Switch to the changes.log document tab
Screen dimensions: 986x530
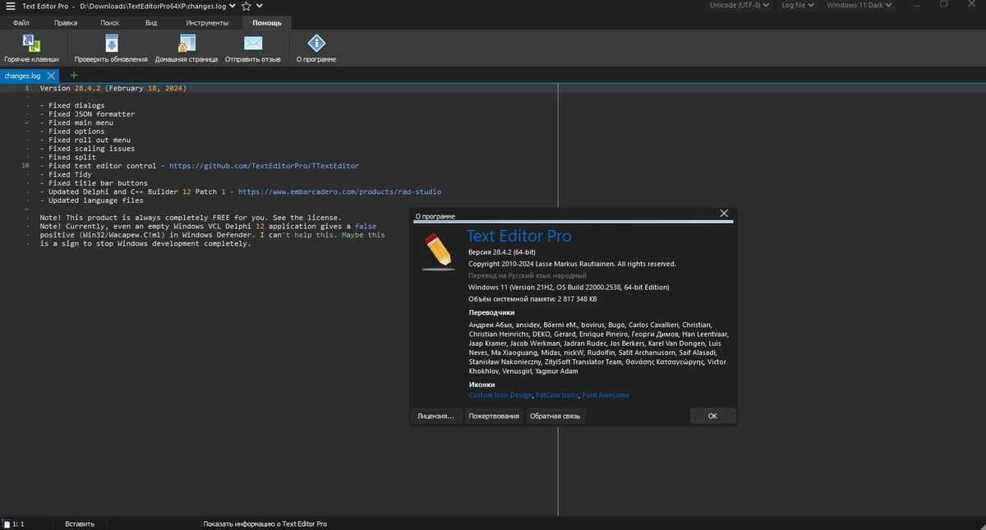(x=22, y=76)
